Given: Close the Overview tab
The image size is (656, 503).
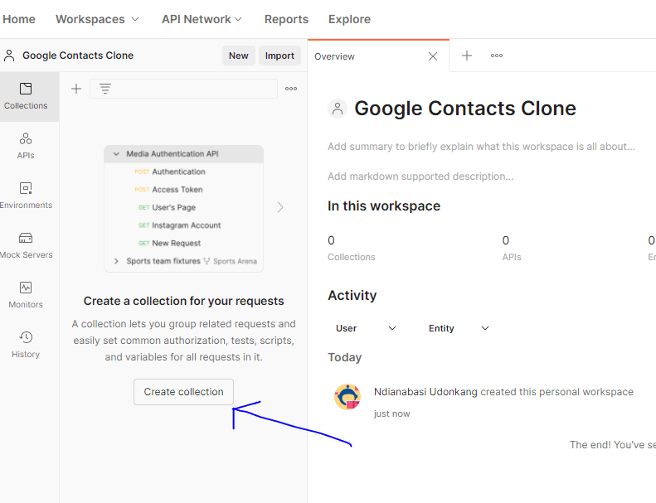Looking at the screenshot, I should point(433,56).
